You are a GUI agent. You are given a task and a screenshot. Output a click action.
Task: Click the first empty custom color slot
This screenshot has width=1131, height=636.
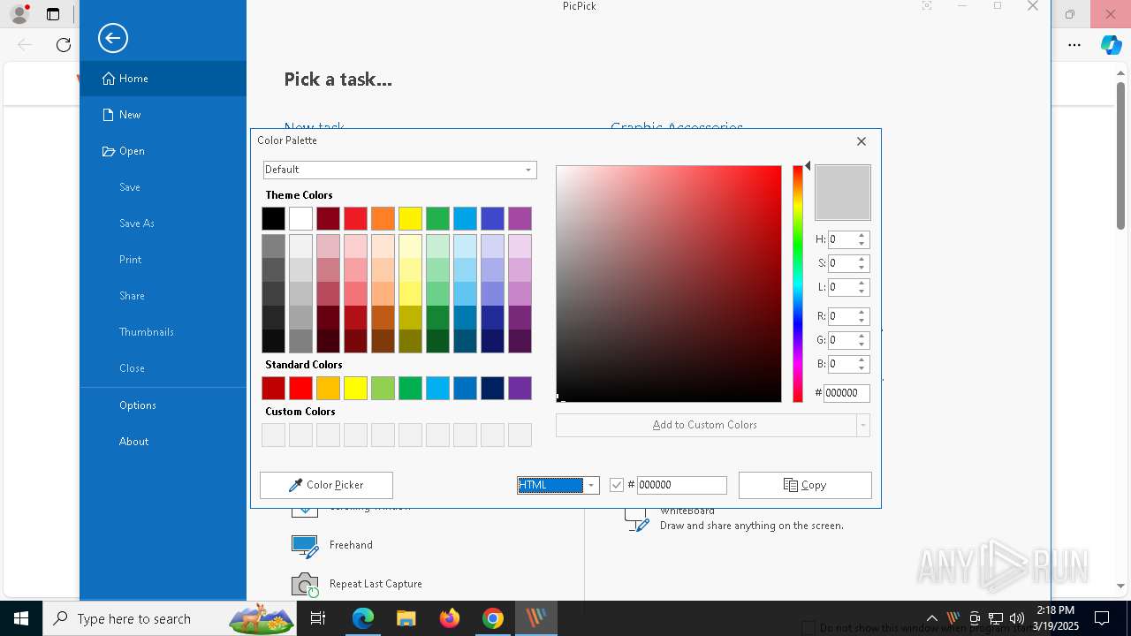point(273,435)
